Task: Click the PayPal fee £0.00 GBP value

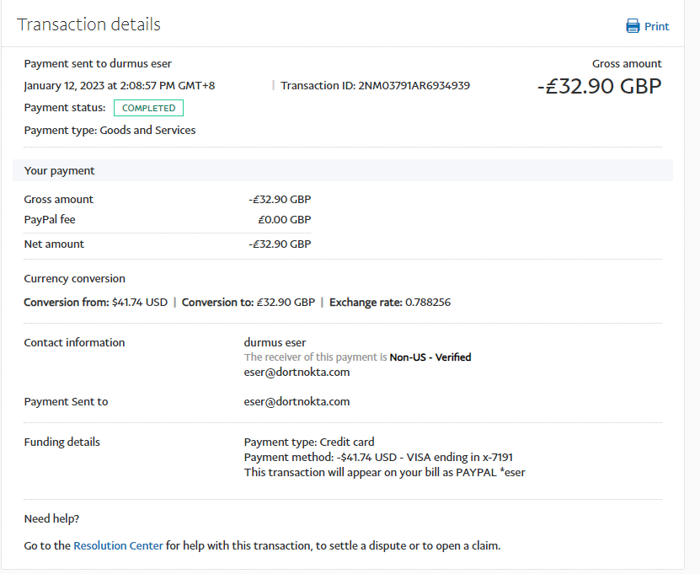Action: point(284,219)
